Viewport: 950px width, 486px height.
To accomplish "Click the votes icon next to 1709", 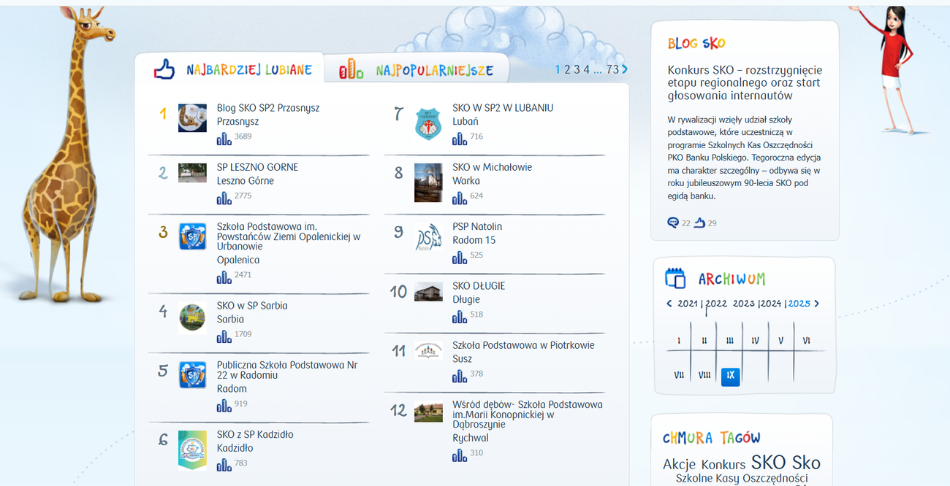I will 224,336.
